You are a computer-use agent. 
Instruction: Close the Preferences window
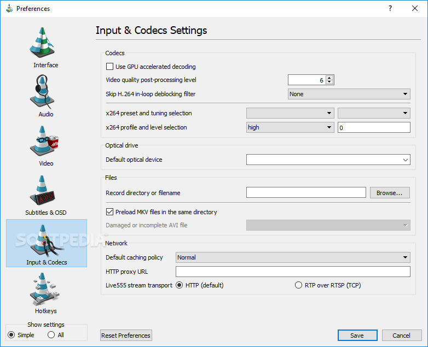point(415,8)
